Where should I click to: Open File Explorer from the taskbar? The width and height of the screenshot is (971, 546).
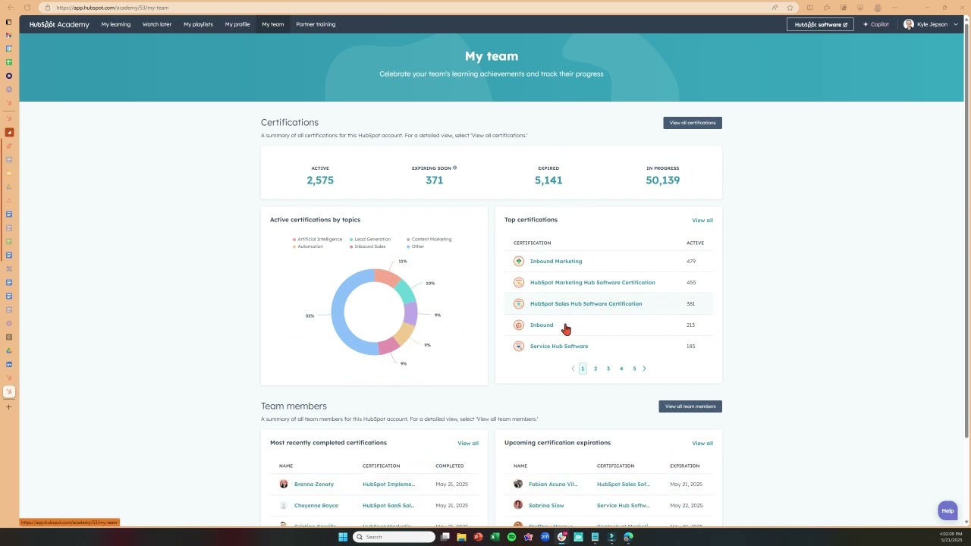point(461,537)
